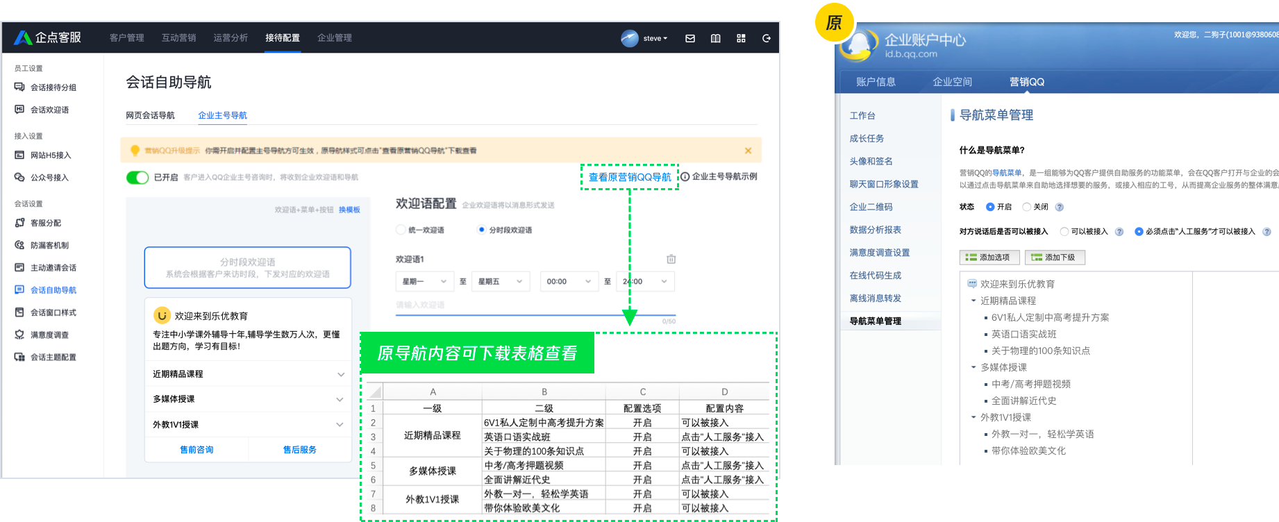This screenshot has width=1279, height=522.
Task: Click the 企业账户中心 penguin logo
Action: tap(858, 44)
